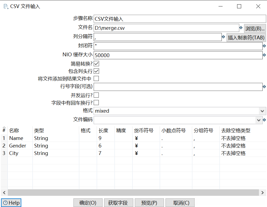Click the table sort # header icon
Viewport: 267px width, 207px height.
pos(4,130)
